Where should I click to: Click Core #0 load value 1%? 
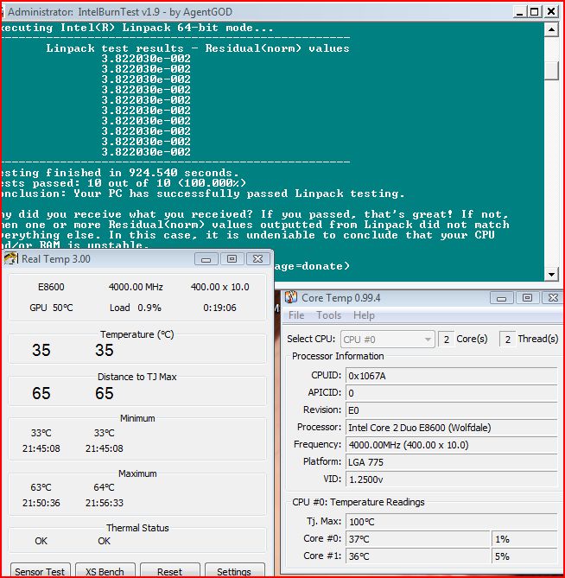[524, 539]
